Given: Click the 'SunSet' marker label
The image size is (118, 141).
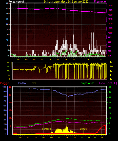Looking at the screenshot, I should pos(84,129).
